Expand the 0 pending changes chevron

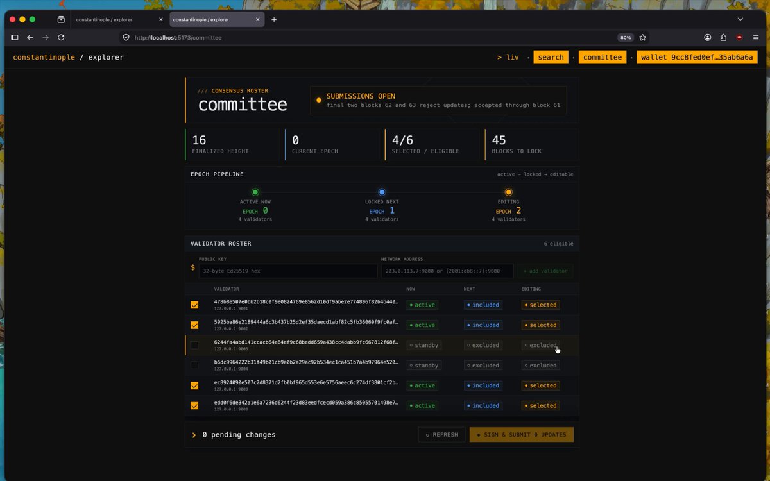tap(194, 435)
